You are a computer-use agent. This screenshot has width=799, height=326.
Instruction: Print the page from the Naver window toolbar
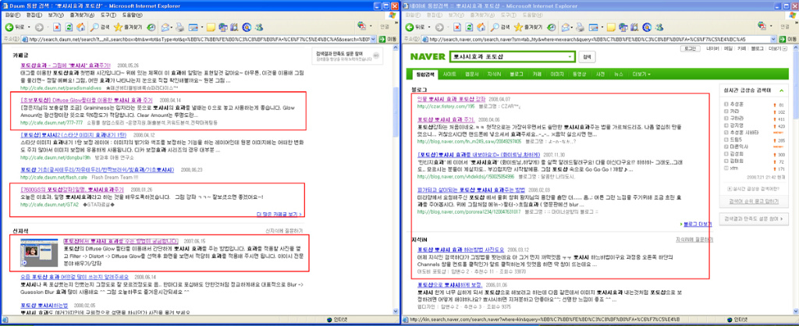[x=582, y=27]
